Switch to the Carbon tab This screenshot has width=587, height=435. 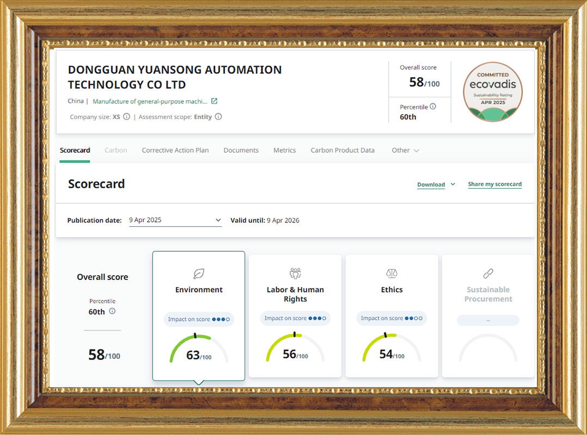115,150
